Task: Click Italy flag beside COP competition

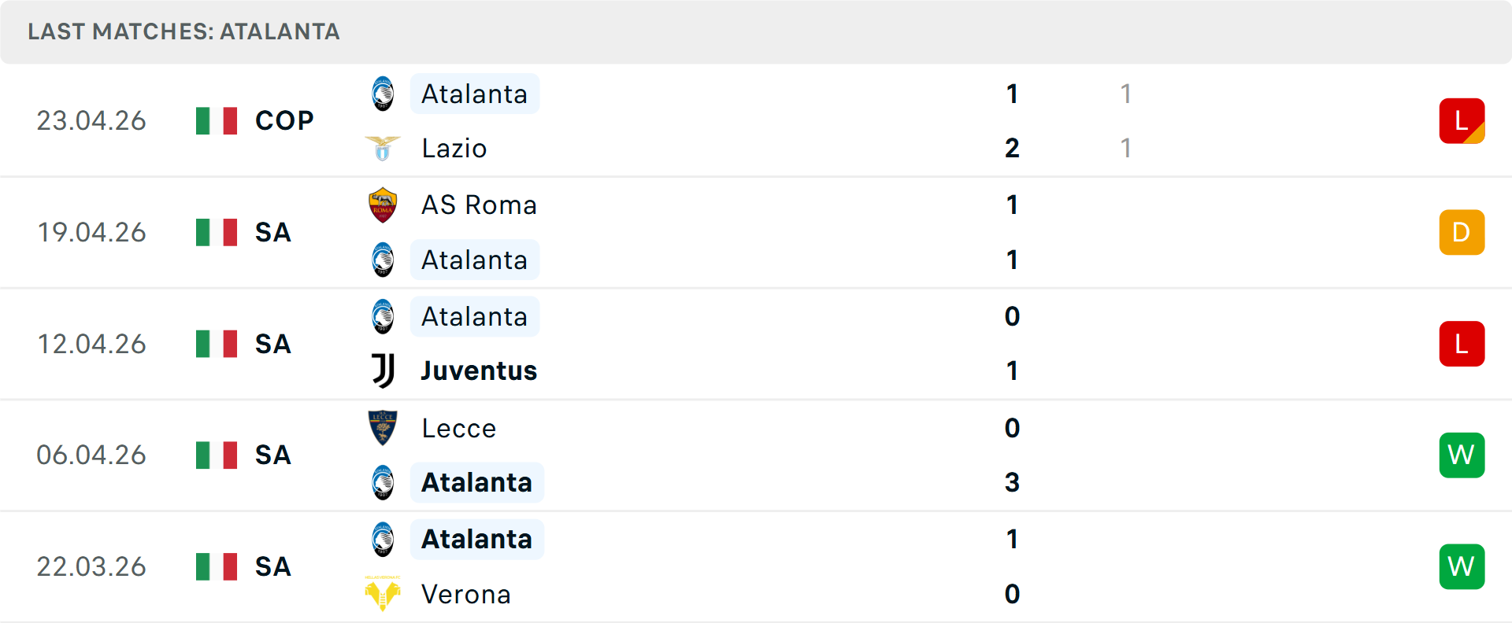Action: click(x=217, y=120)
